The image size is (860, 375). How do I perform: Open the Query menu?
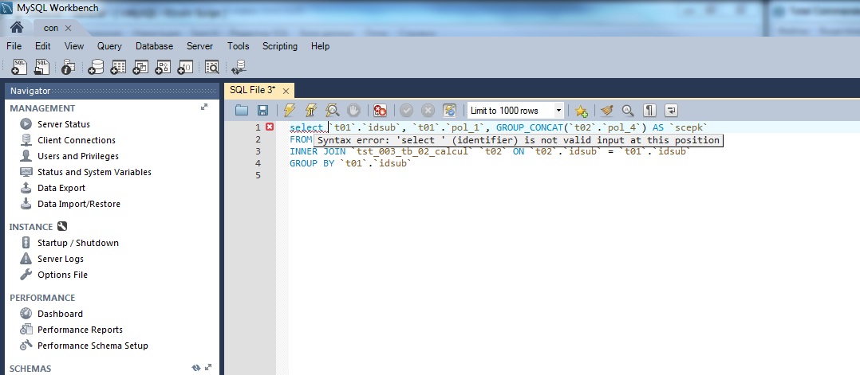tap(109, 46)
